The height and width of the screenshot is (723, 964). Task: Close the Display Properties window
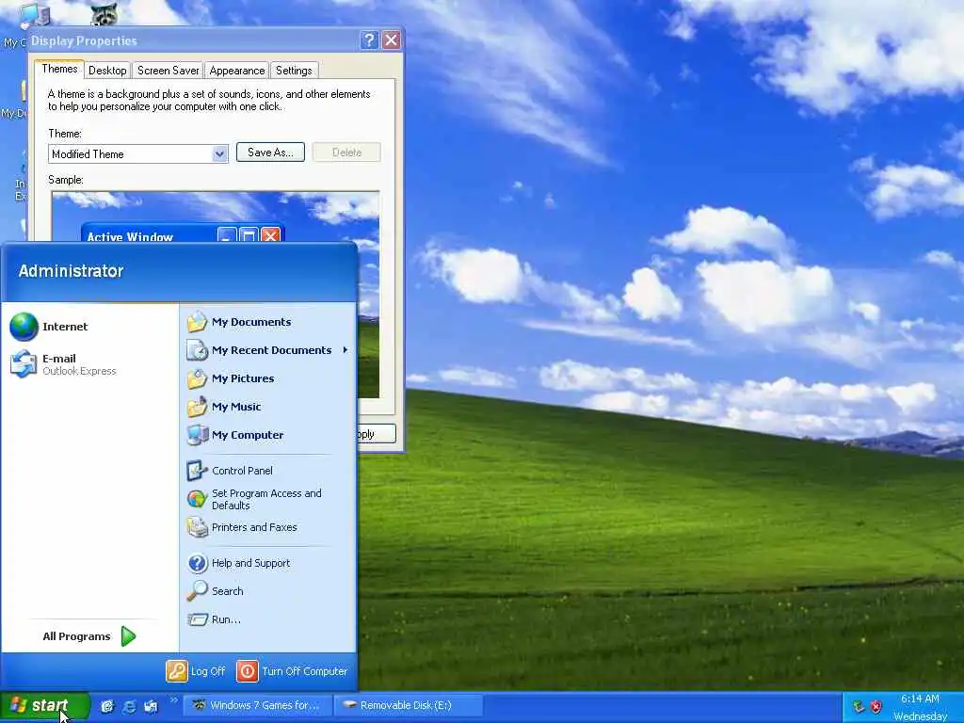tap(391, 40)
